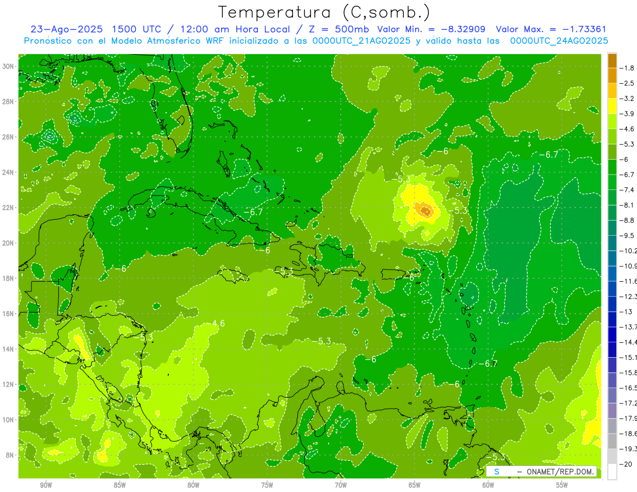
Task: Pick the white swatch below -20 on colorbar
Action: coord(612,471)
